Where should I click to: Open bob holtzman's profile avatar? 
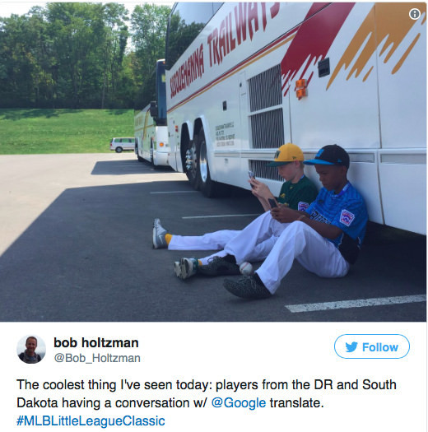(31, 349)
